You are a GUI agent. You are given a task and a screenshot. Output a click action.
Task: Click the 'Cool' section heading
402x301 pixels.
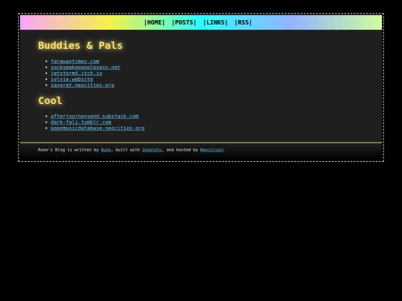(51, 100)
